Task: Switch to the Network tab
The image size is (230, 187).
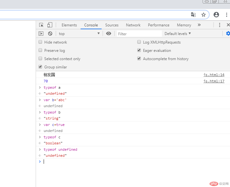Action: pyautogui.click(x=133, y=25)
